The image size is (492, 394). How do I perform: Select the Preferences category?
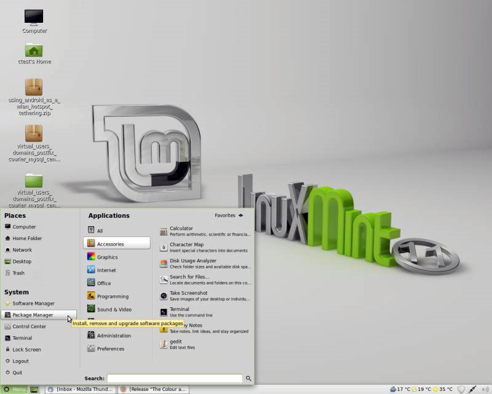[x=105, y=349]
